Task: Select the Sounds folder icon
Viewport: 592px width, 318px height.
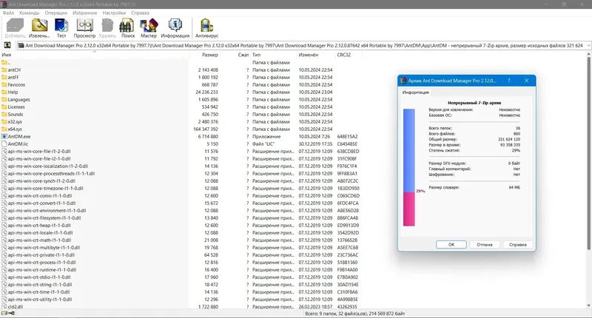Action: (4, 115)
